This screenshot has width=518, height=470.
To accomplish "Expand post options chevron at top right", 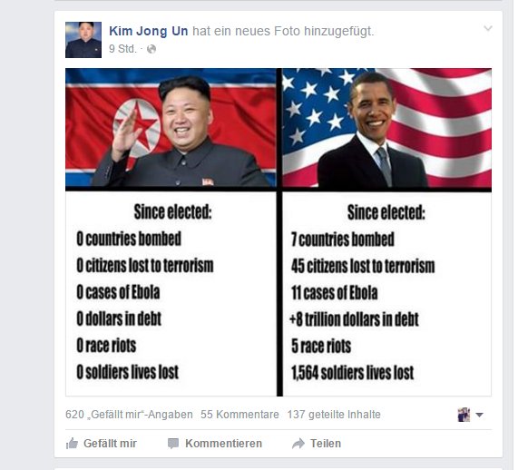I will 487,28.
